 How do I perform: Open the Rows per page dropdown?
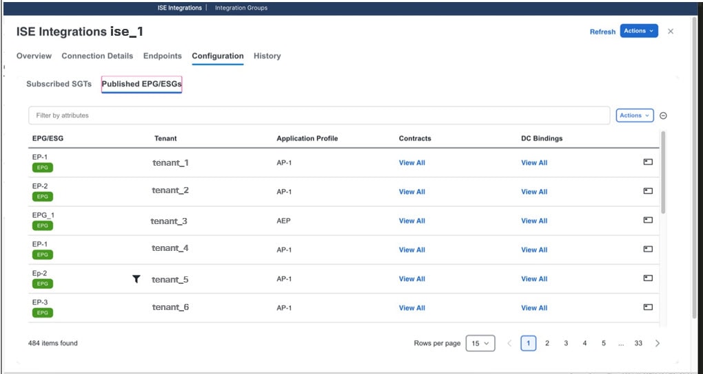(480, 344)
